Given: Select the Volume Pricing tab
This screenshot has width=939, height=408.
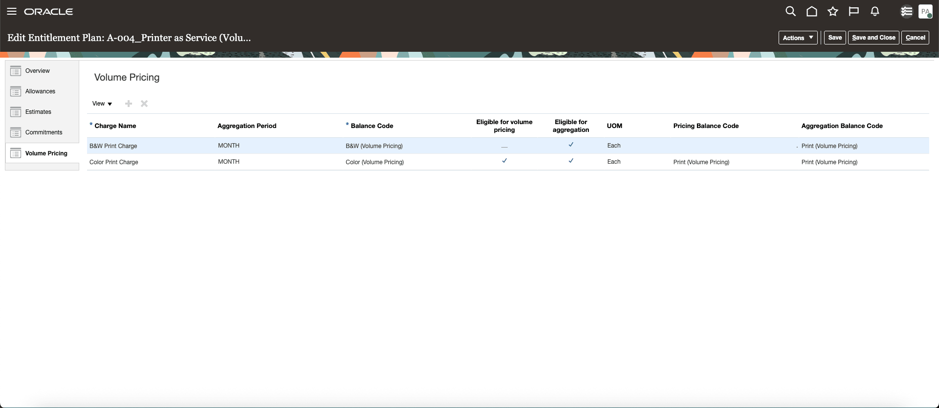Looking at the screenshot, I should 46,153.
